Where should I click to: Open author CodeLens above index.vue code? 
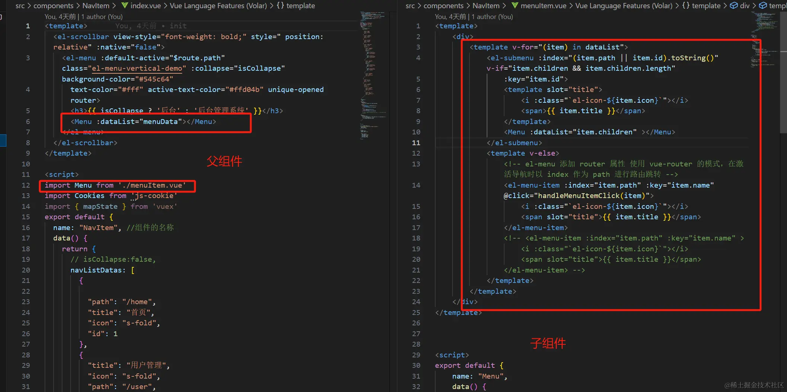click(x=83, y=17)
